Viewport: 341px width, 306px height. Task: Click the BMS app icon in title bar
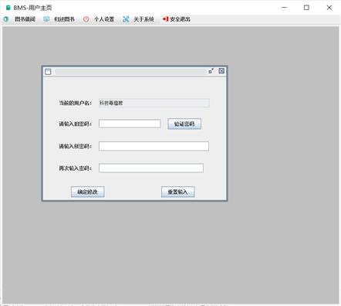pyautogui.click(x=8, y=8)
